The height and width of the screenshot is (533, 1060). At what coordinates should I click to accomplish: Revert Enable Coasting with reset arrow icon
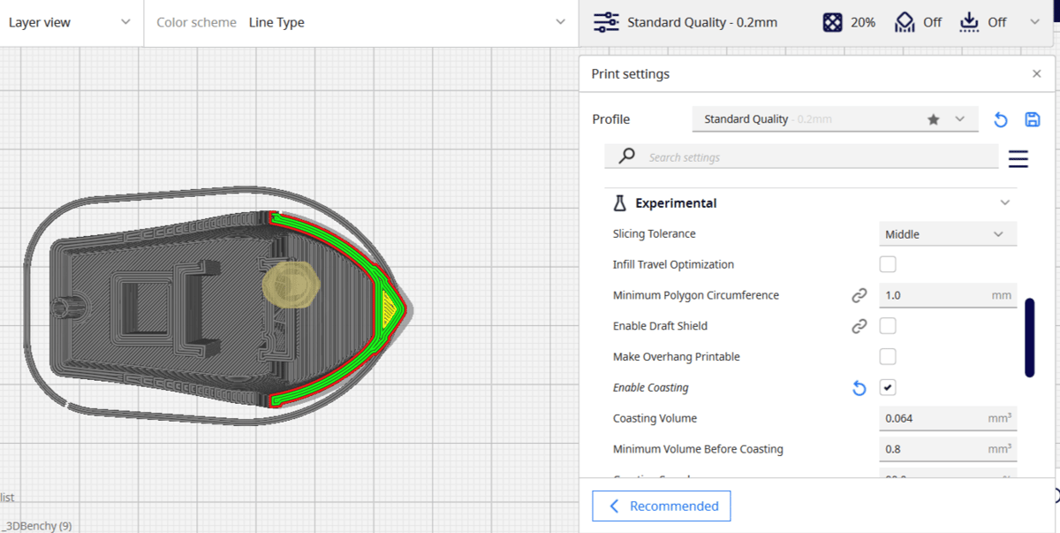click(859, 388)
